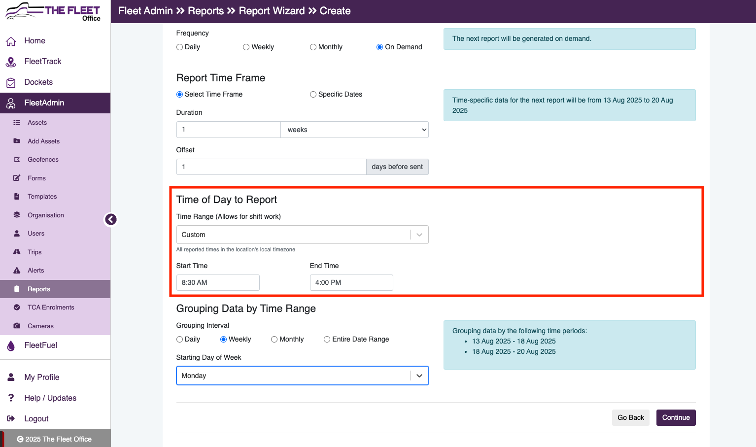Click the Go Back button
Screen dimensions: 756x447
630,417
